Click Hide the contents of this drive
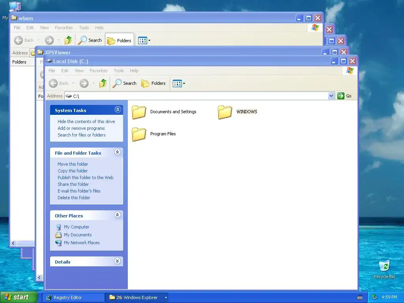Screen dimensions: 404x303 click(x=86, y=122)
